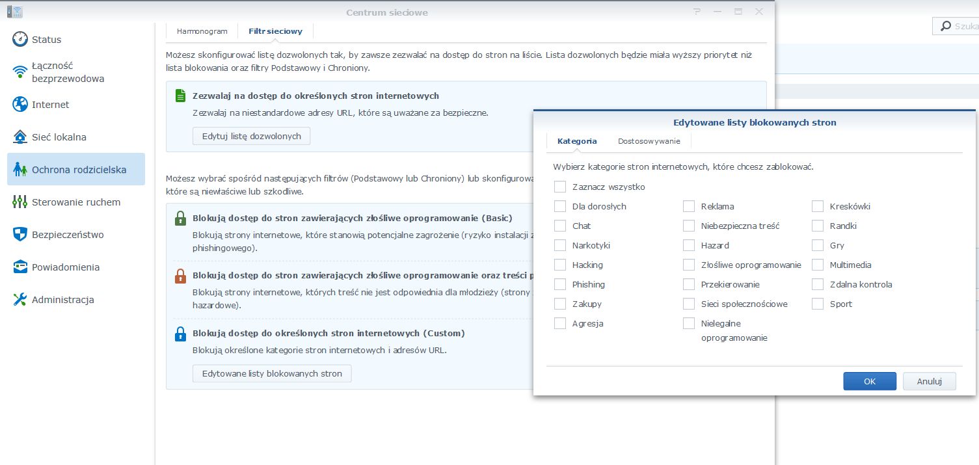The height and width of the screenshot is (465, 979).
Task: Tick the Reklama checkbox
Action: tap(689, 206)
